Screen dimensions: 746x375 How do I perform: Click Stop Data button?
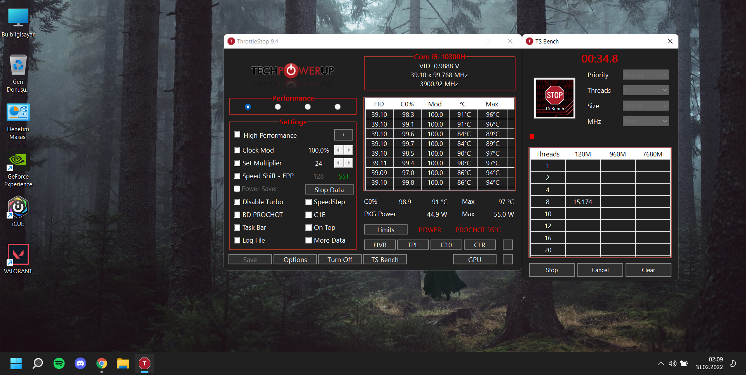click(x=329, y=189)
